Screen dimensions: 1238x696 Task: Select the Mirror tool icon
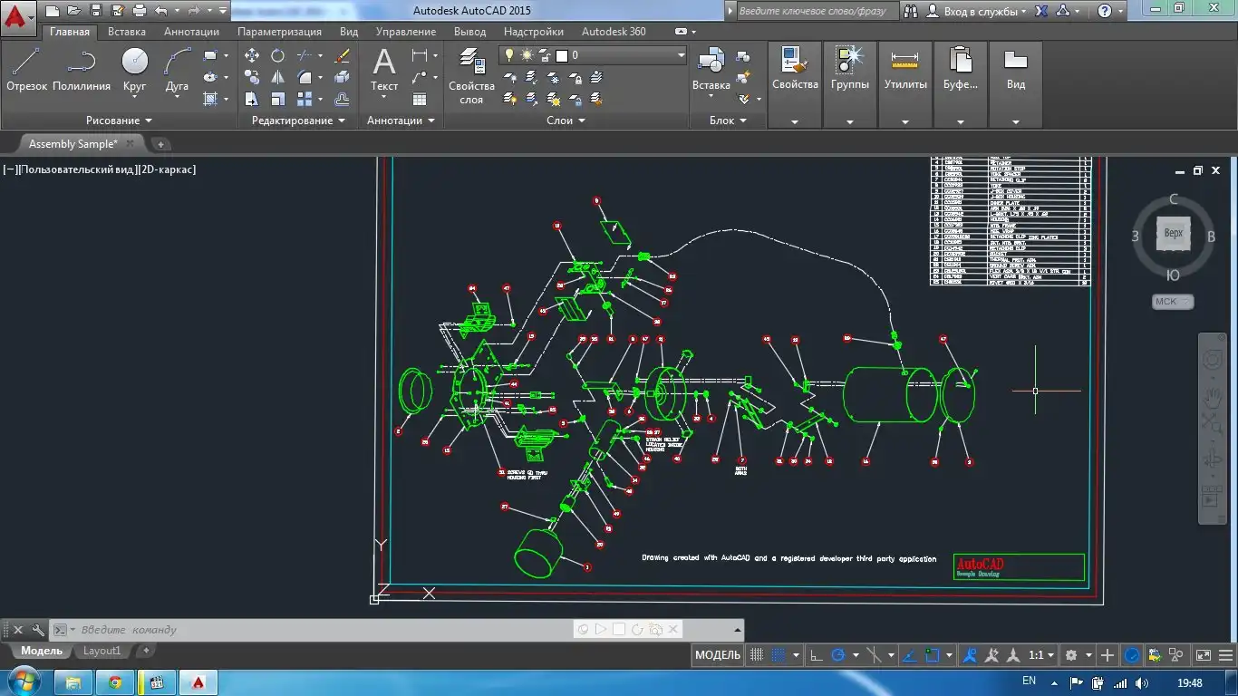[277, 78]
